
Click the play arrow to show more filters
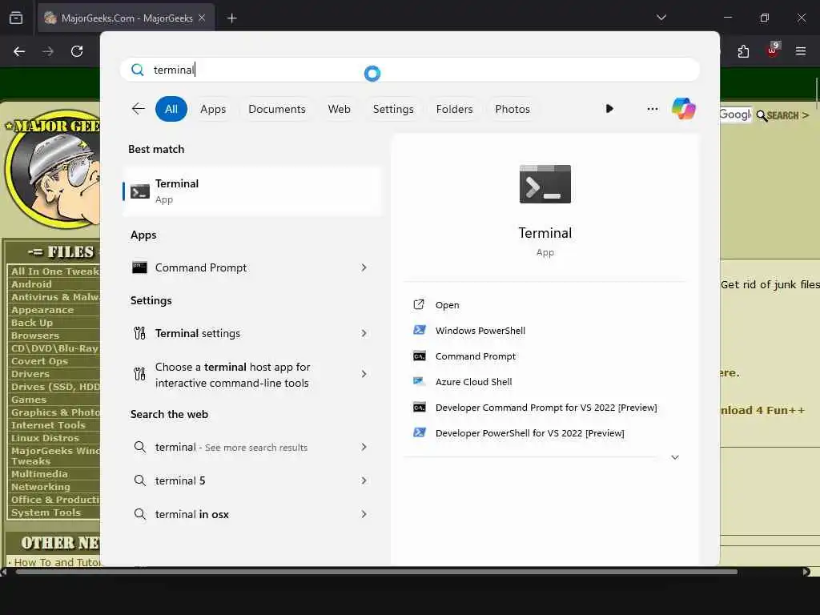click(x=609, y=109)
